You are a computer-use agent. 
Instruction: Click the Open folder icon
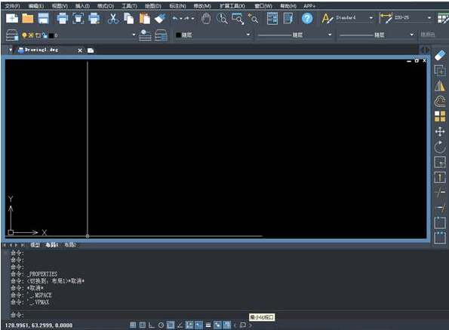(28, 19)
